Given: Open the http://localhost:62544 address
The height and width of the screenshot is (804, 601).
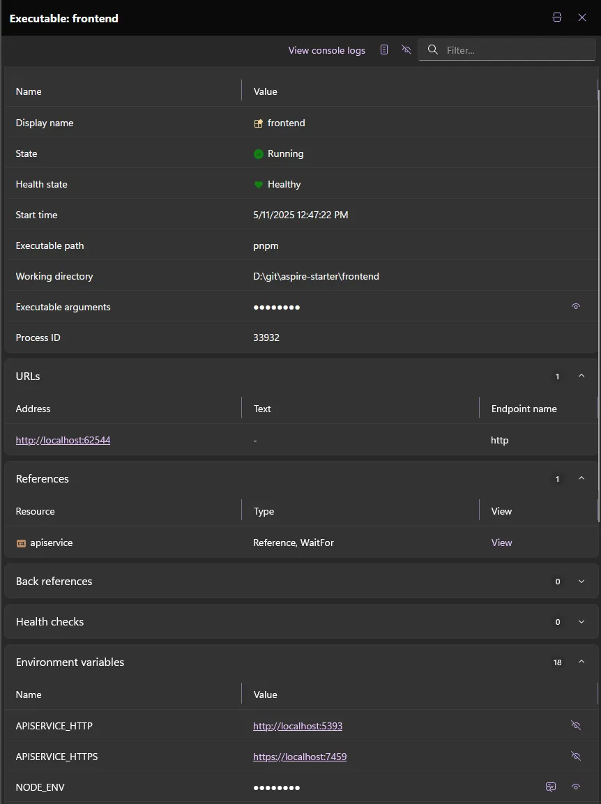Looking at the screenshot, I should click(x=63, y=440).
